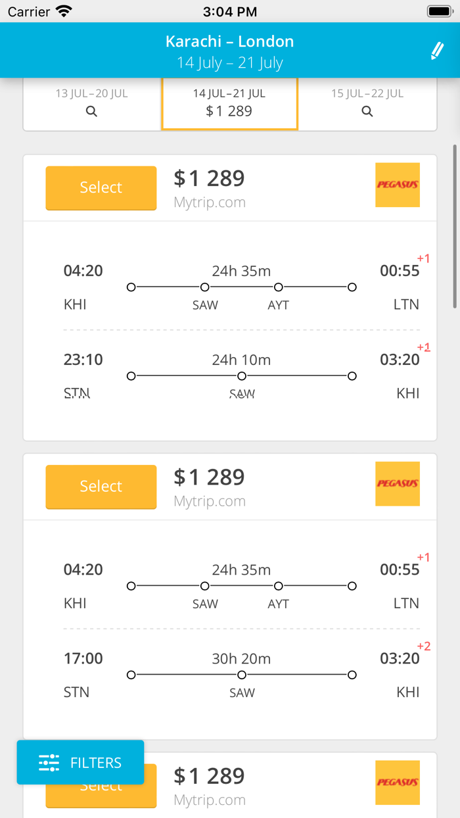Tap the pencil edit search icon
The height and width of the screenshot is (818, 460).
(x=437, y=51)
